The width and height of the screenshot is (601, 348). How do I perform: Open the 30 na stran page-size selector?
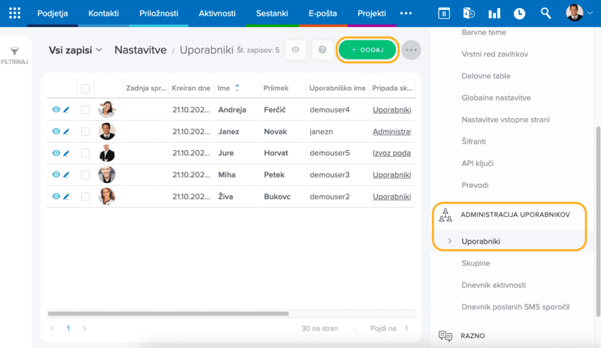tap(320, 329)
